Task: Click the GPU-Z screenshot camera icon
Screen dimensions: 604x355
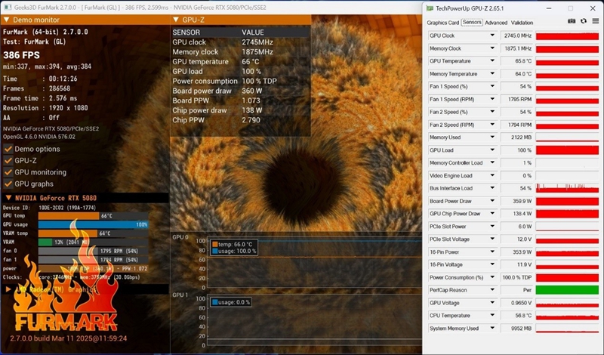Action: tap(572, 22)
